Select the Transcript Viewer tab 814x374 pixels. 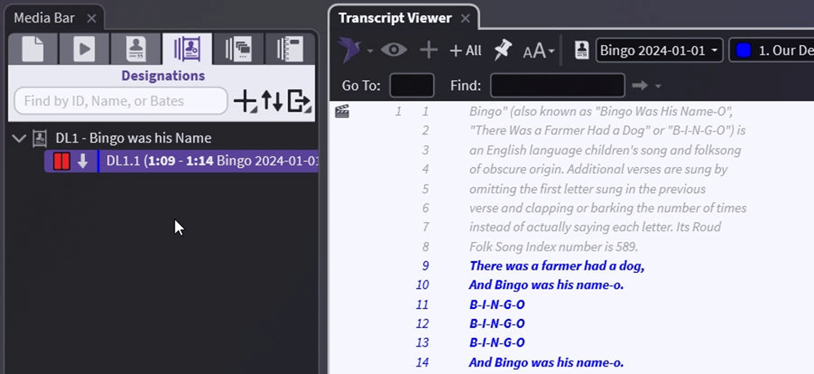(x=395, y=18)
